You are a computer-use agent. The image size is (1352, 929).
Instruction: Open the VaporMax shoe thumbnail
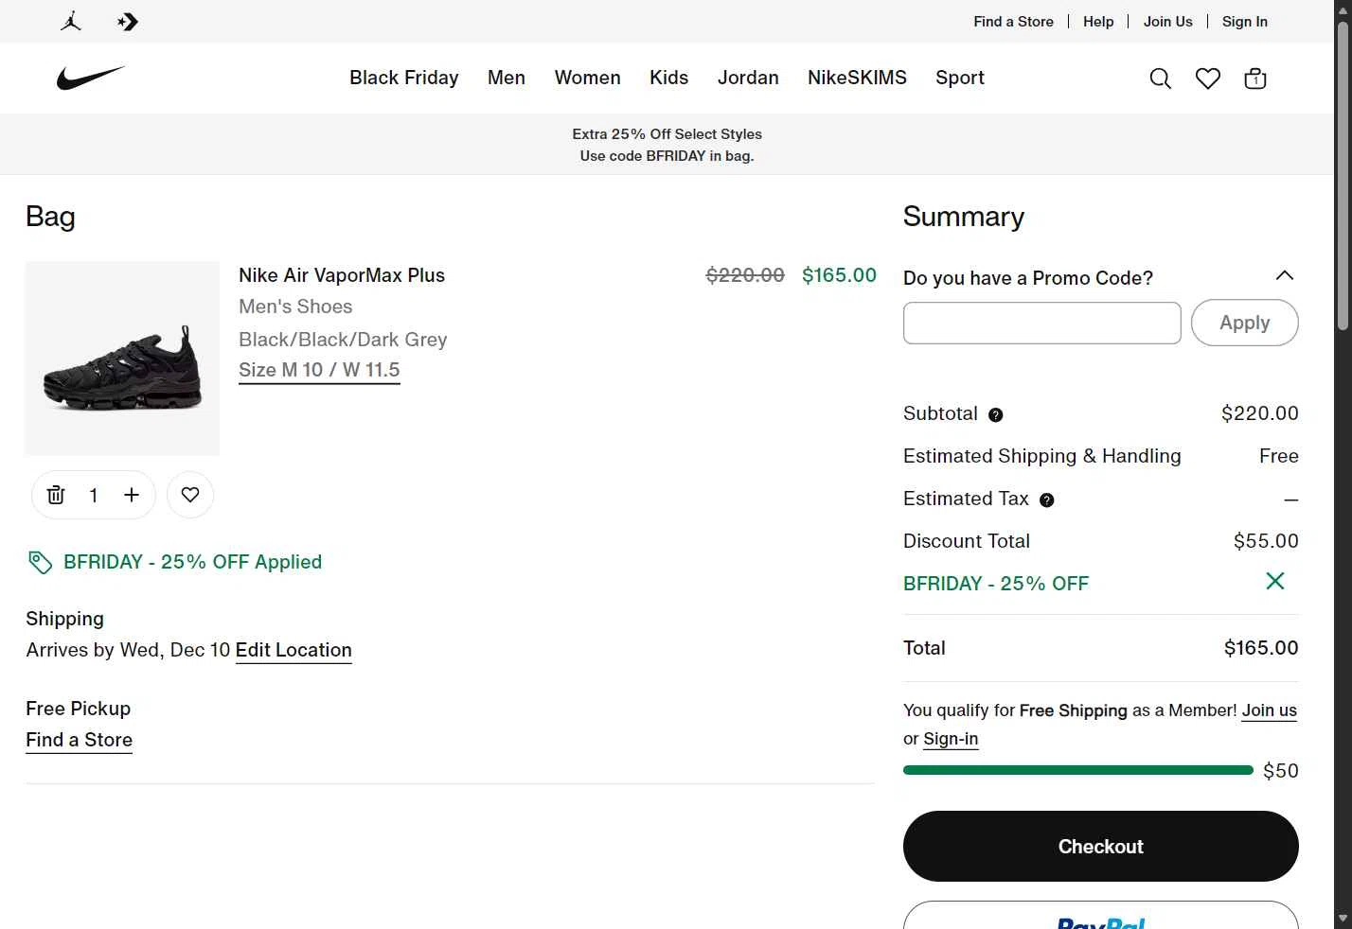122,359
